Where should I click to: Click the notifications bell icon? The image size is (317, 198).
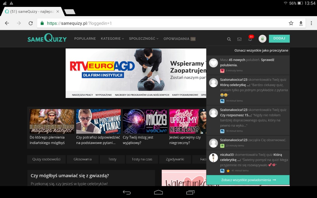tap(250, 39)
